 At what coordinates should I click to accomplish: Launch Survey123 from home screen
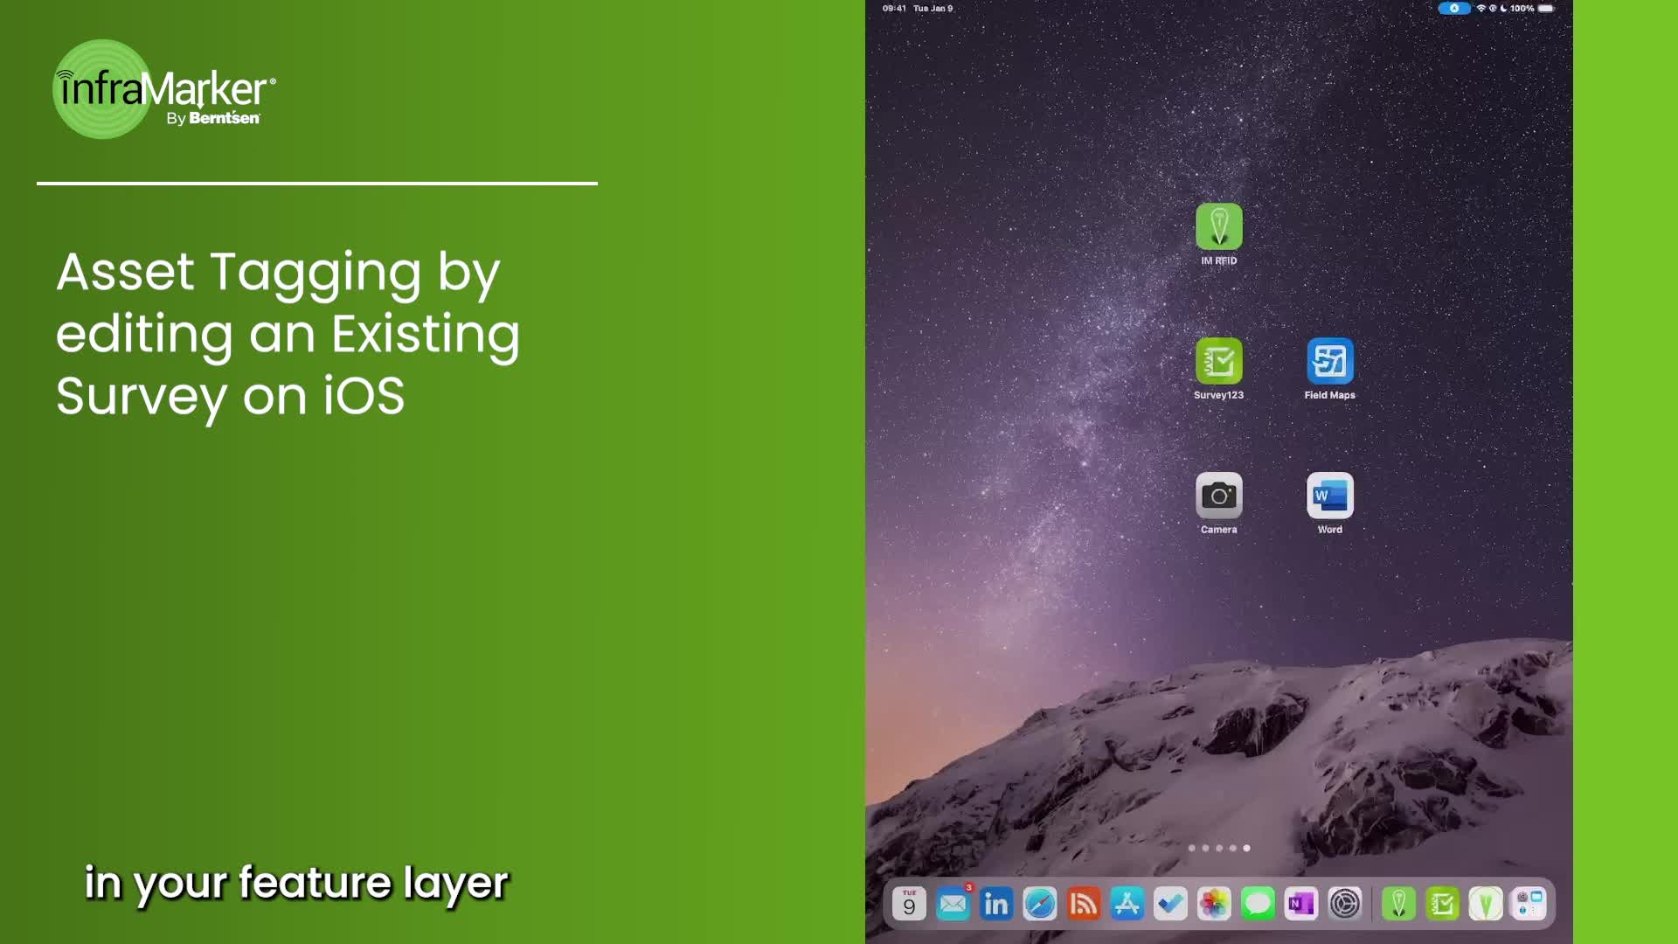click(1218, 362)
